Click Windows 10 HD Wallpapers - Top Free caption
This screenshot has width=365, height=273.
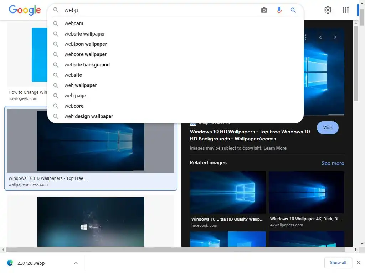click(x=48, y=178)
